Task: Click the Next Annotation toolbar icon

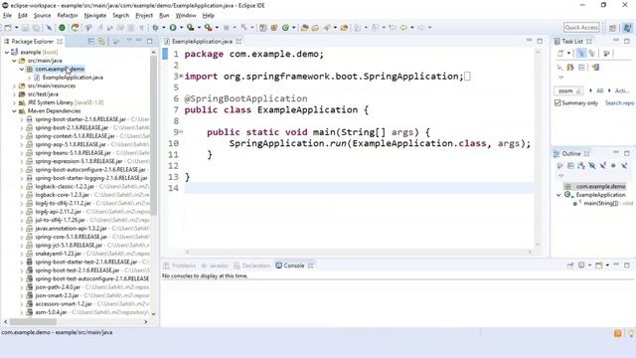Action: click(358, 28)
